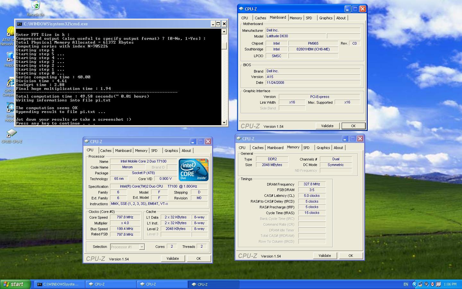Click Validate in the Memory window

(x=325, y=256)
